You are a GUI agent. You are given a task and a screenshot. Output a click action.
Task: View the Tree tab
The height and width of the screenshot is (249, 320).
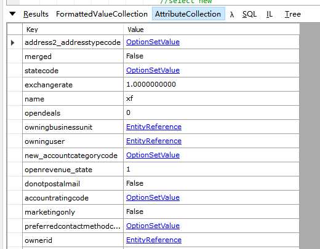(292, 14)
